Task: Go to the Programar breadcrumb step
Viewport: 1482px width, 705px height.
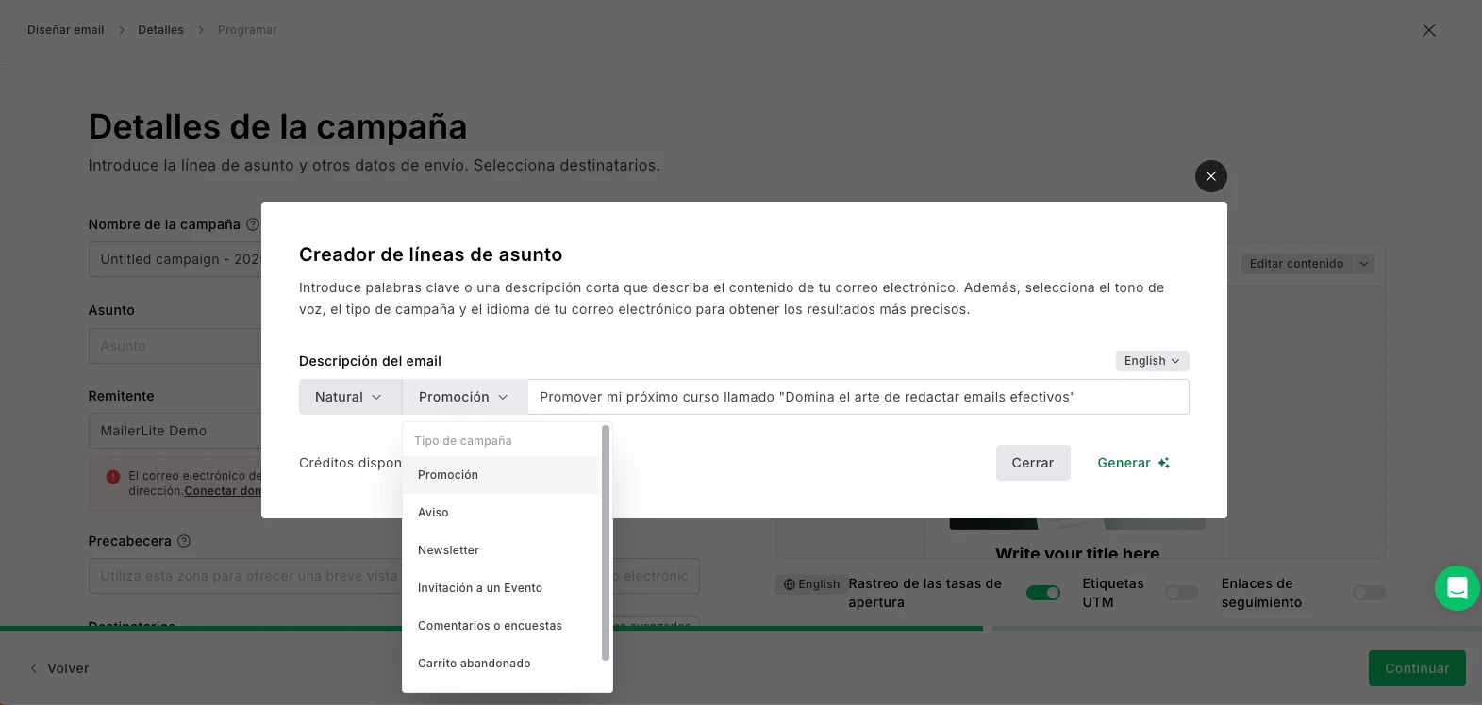Action: point(247,30)
